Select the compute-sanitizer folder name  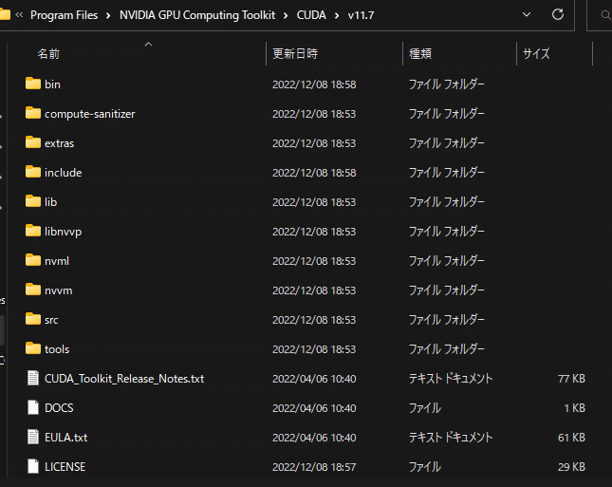[90, 114]
